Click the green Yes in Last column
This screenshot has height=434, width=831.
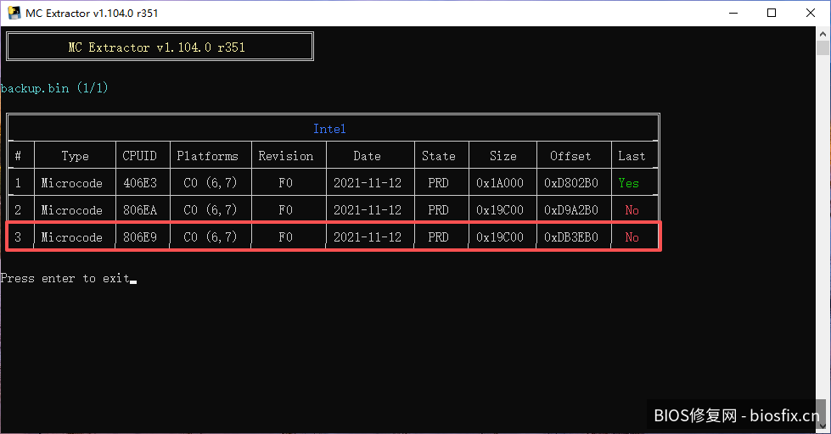point(628,183)
